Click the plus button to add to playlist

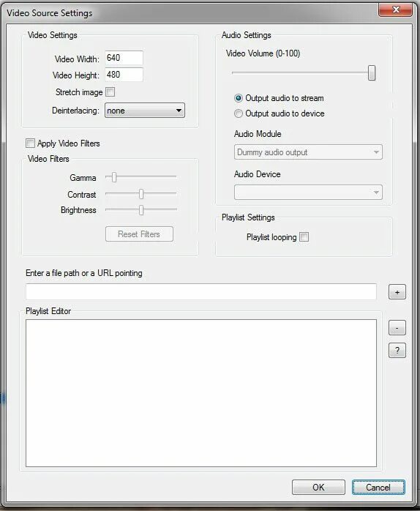397,292
